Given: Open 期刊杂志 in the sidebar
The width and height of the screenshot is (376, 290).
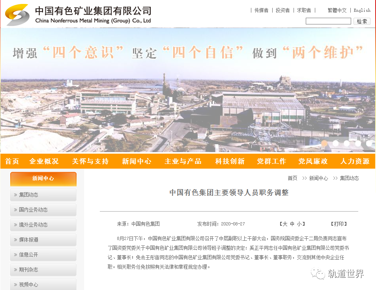Looking at the screenshot, I should 43,270.
